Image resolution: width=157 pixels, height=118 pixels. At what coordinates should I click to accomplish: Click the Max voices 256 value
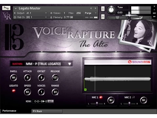[78, 13]
